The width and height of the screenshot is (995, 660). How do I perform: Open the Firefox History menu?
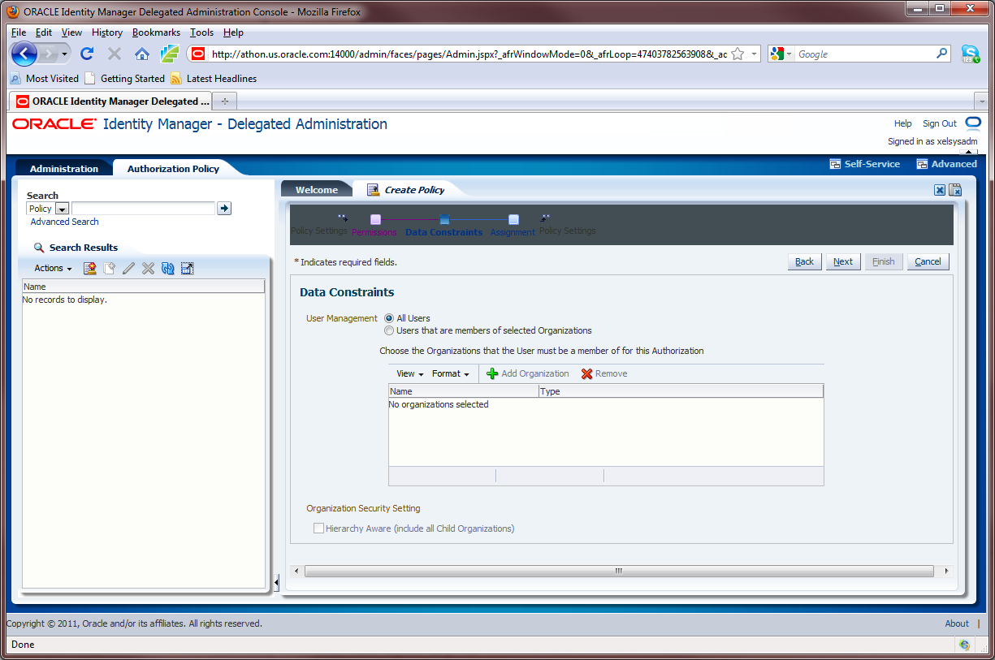click(x=107, y=32)
